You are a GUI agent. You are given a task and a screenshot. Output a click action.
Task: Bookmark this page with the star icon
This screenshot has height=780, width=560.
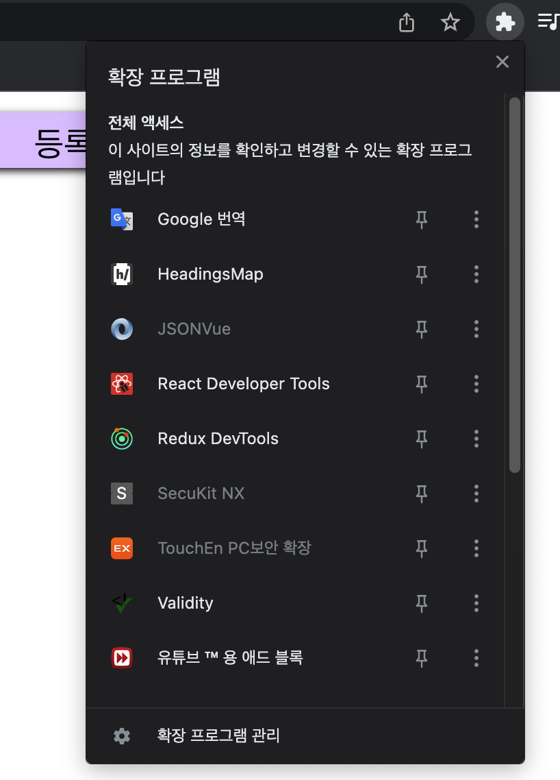tap(450, 22)
